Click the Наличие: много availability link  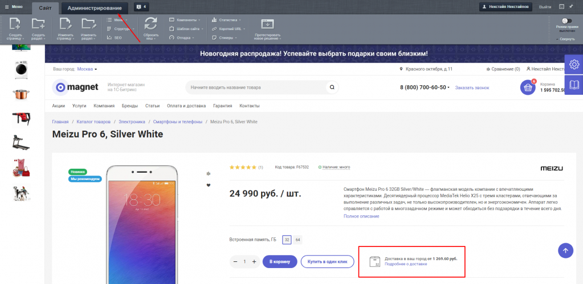(336, 167)
